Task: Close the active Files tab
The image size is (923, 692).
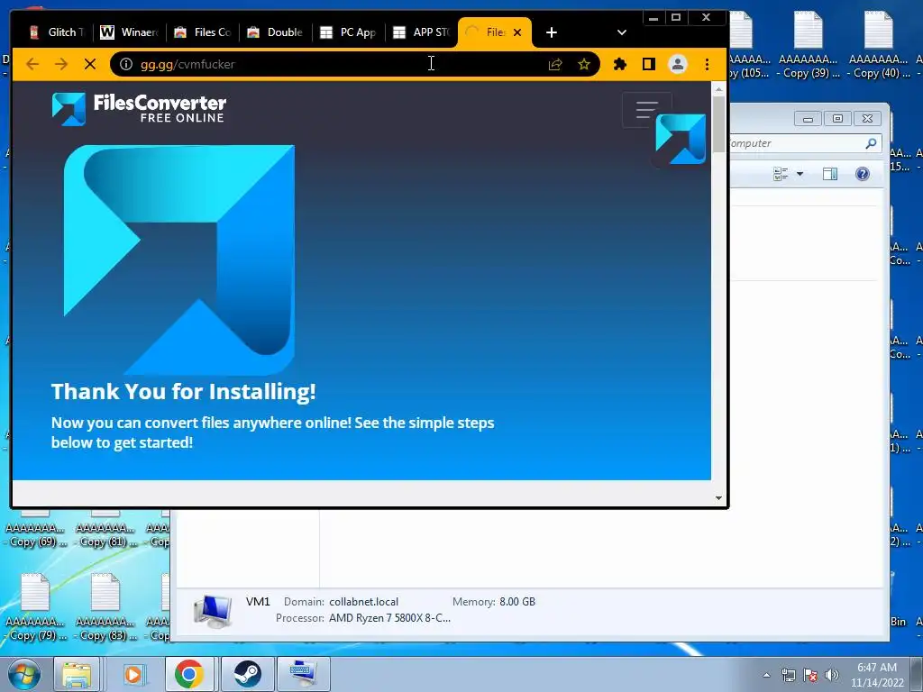Action: [517, 32]
